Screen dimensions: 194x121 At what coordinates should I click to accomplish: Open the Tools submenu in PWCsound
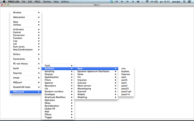[x=58, y=66]
